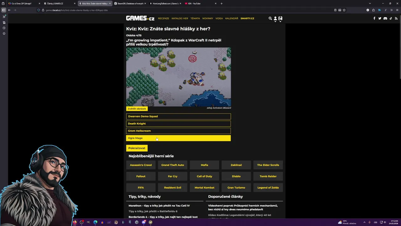Open the history clock icon in sidebar
This screenshot has width=401, height=226.
pos(4,28)
